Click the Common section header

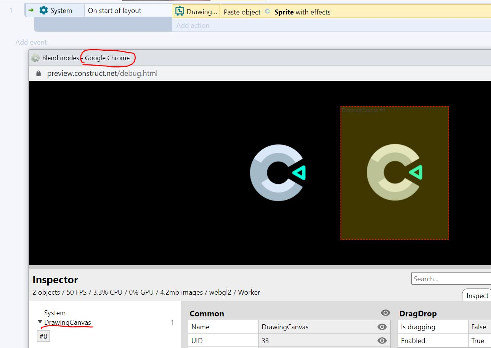coord(207,313)
